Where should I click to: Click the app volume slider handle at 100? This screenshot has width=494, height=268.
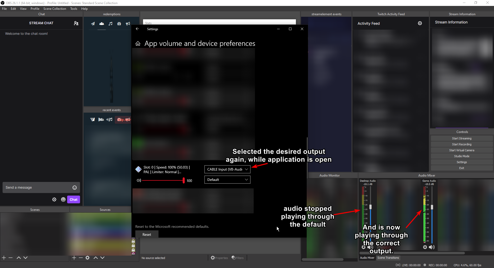point(183,180)
